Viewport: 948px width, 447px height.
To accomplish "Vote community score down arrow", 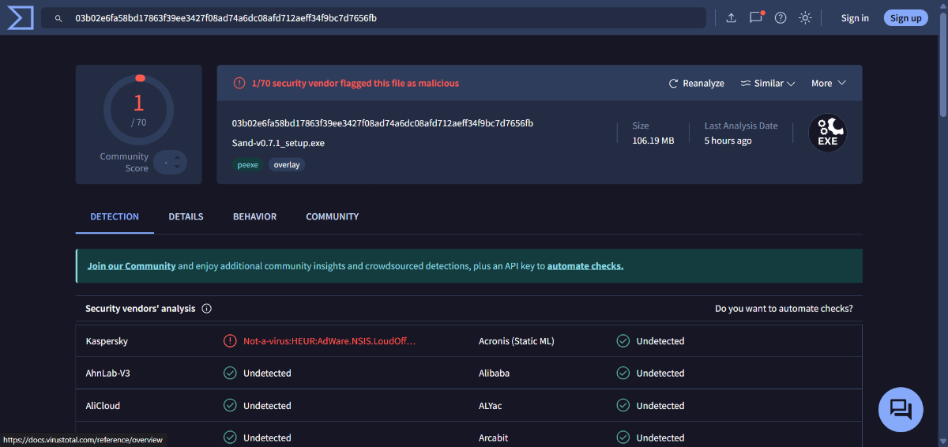I will point(178,167).
